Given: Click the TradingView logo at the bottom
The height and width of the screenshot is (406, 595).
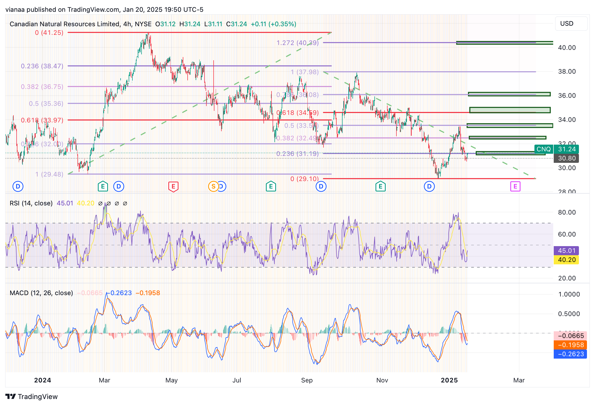Looking at the screenshot, I should point(32,397).
